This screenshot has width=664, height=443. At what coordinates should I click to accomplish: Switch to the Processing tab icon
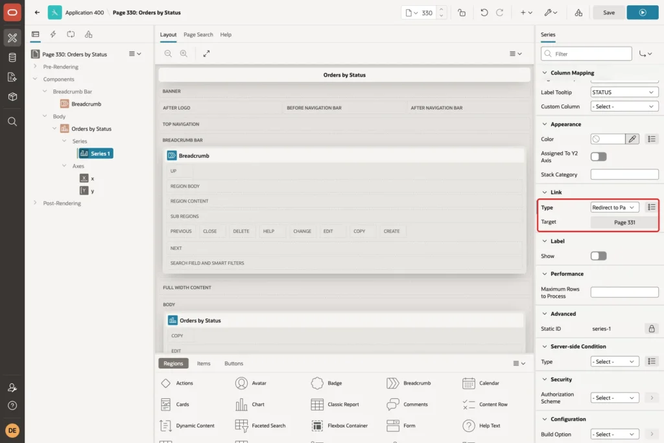click(x=71, y=34)
